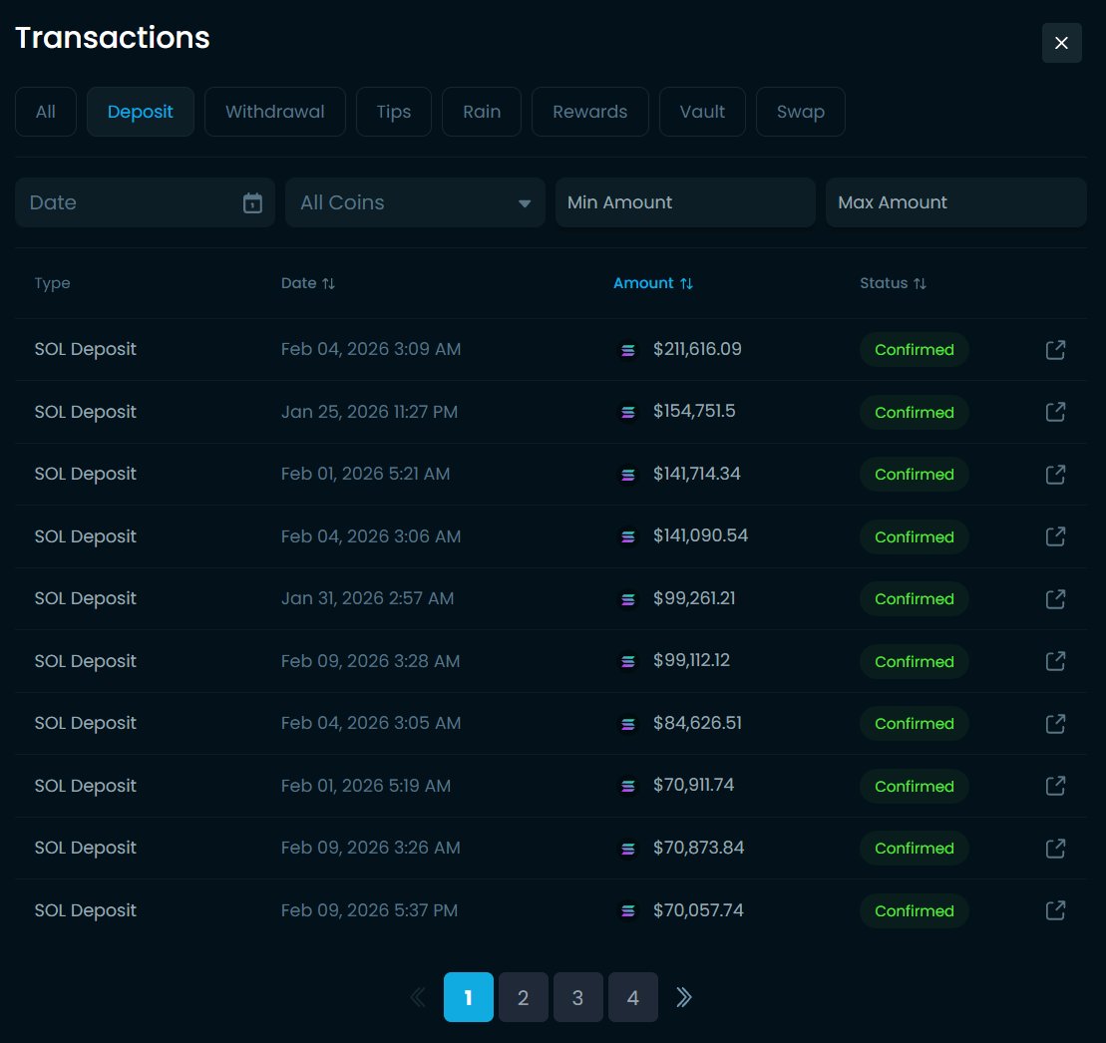Open external link for $70,911.74 deposit

(x=1055, y=786)
